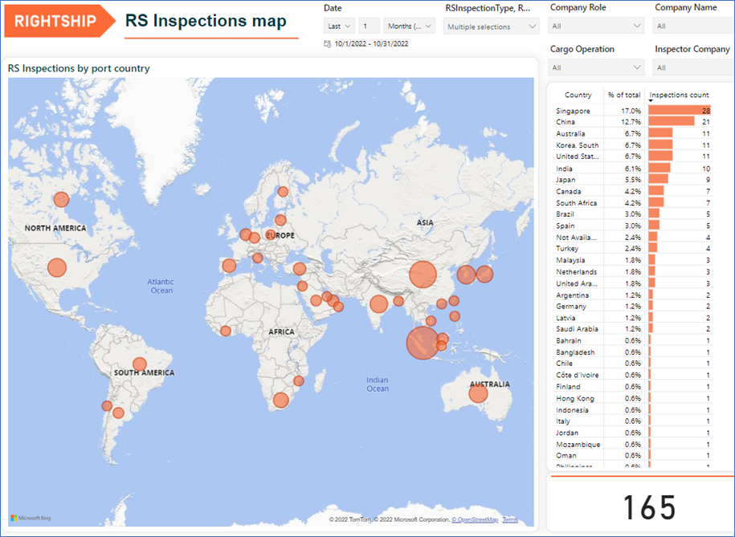Open the Cargo Operation filter
This screenshot has height=537, width=735.
[x=596, y=67]
